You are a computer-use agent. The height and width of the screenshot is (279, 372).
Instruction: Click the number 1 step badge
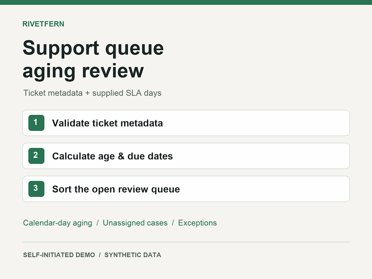coord(36,123)
